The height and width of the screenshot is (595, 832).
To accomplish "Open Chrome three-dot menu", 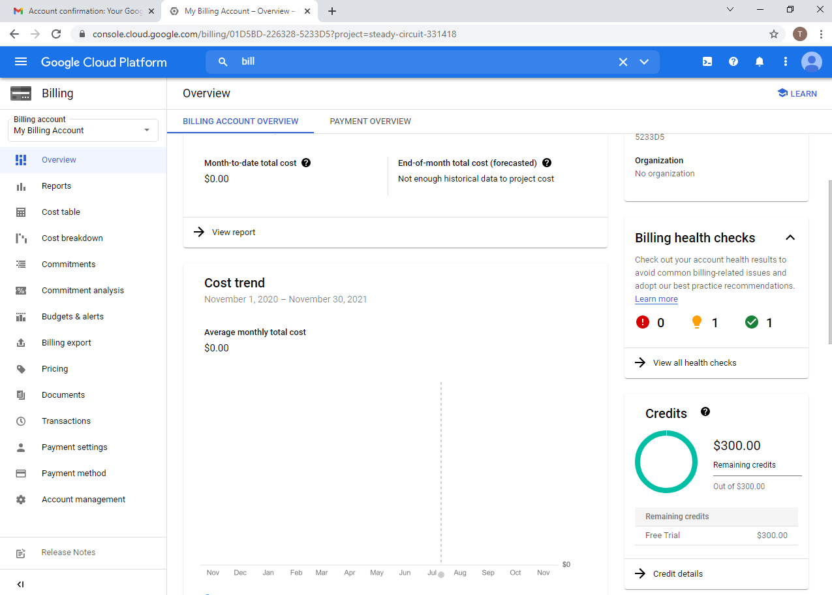I will [820, 34].
